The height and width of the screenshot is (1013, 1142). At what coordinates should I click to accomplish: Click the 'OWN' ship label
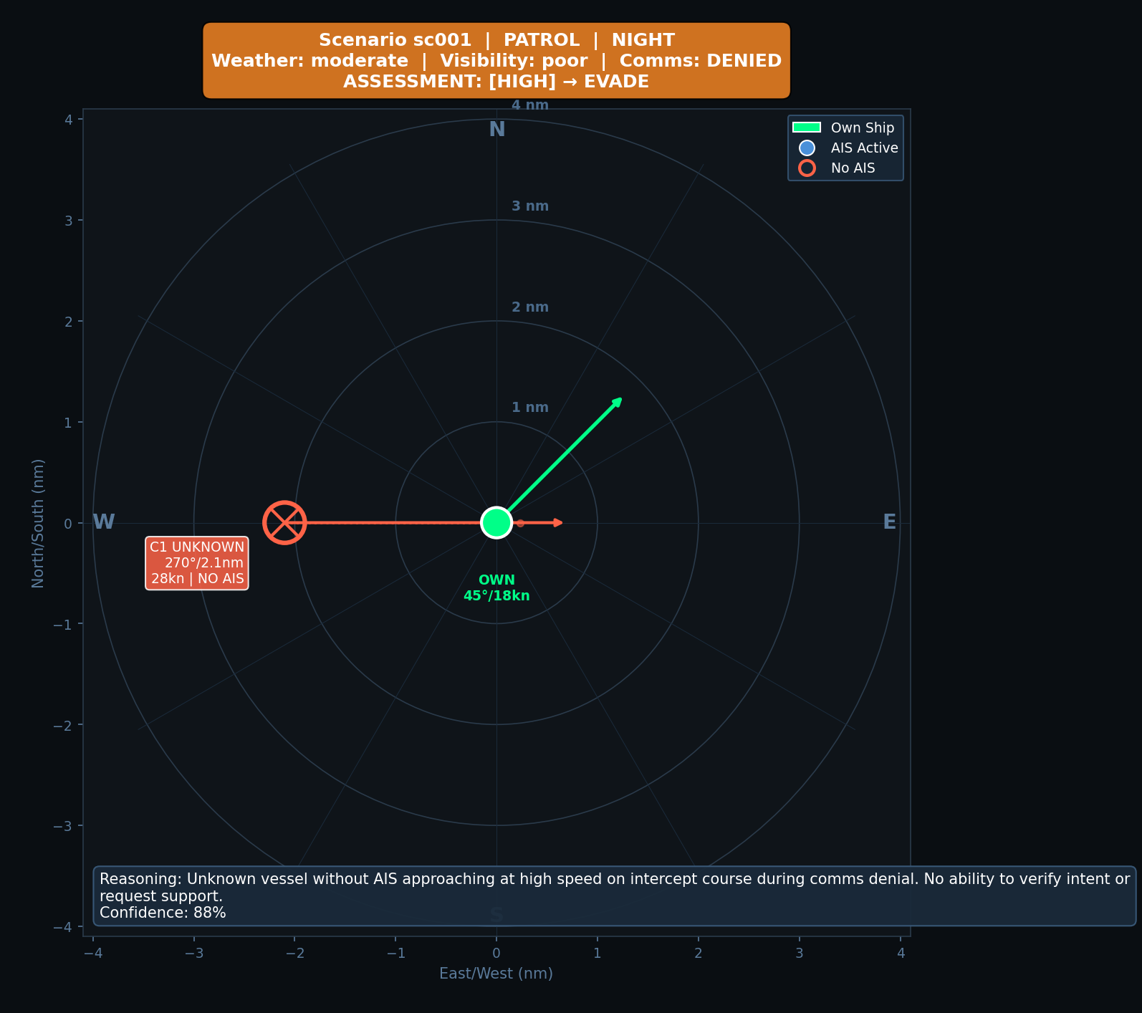pos(496,580)
